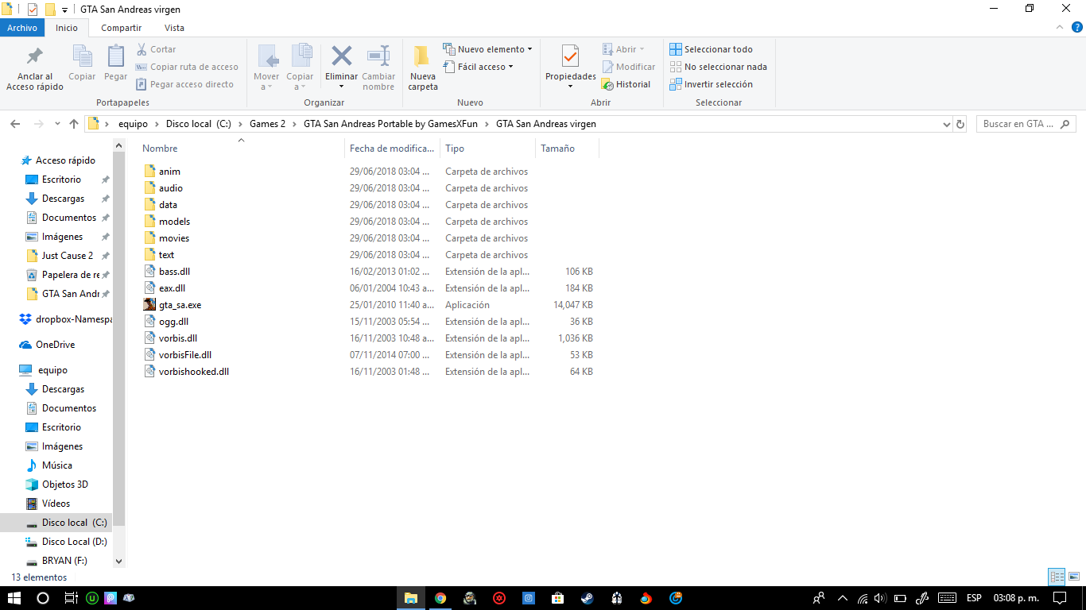
Task: Open Steam from the taskbar
Action: point(587,598)
